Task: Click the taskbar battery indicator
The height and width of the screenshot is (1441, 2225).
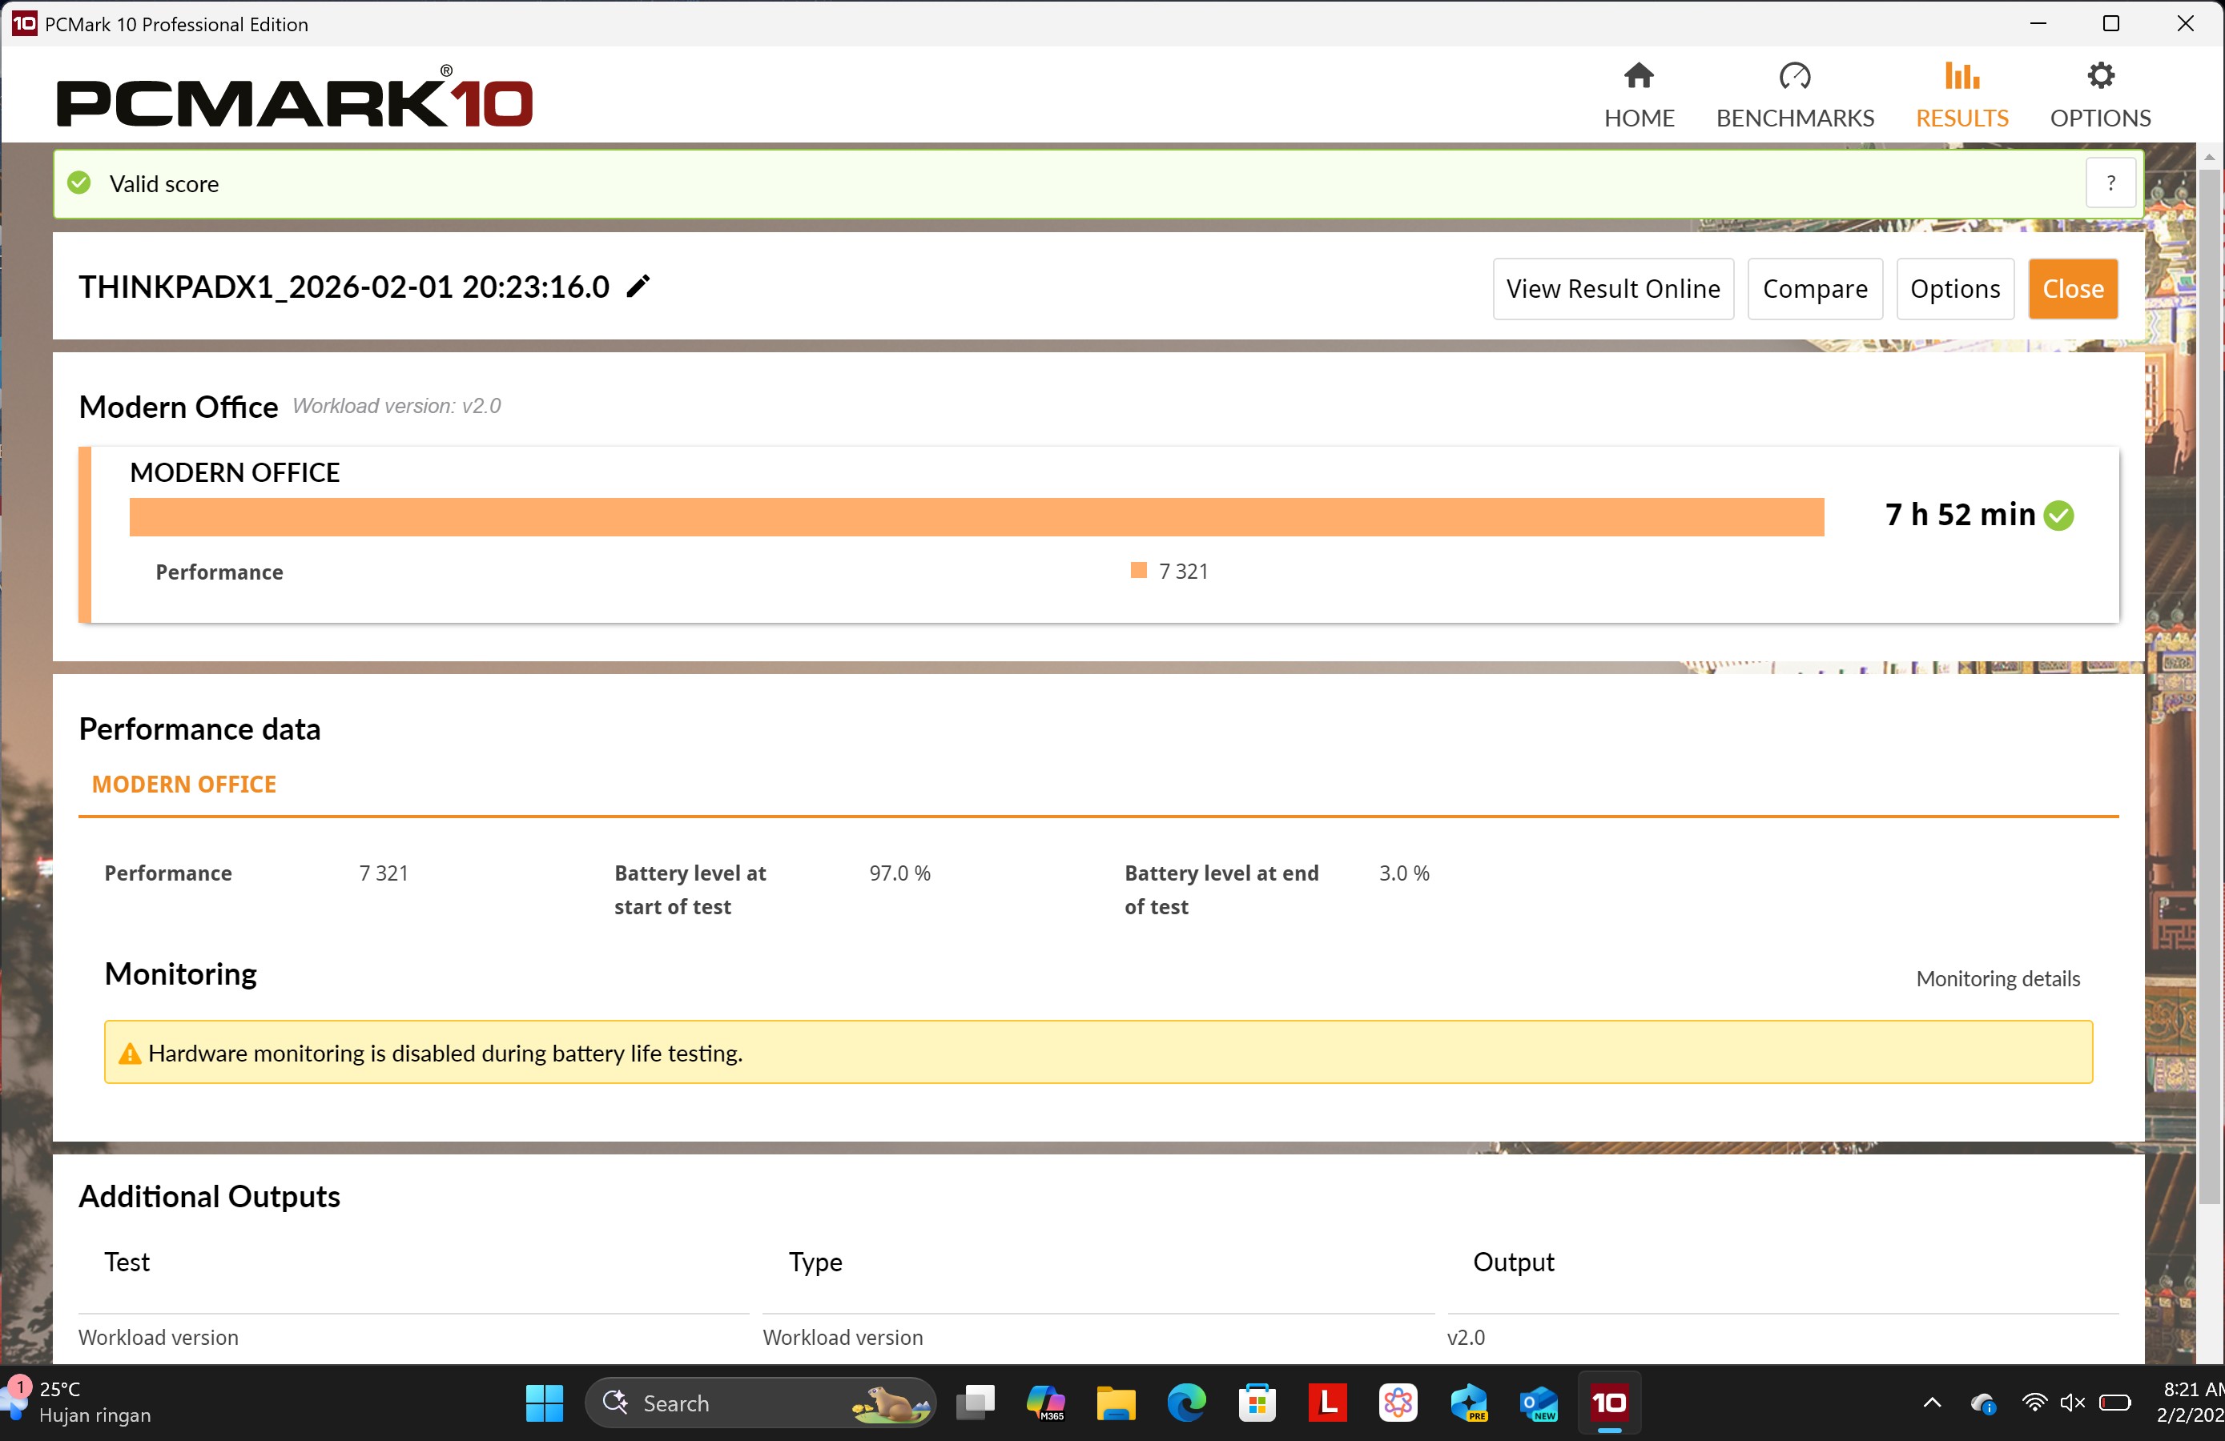Action: point(2114,1403)
